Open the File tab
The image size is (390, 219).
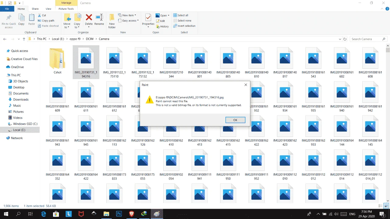7,9
